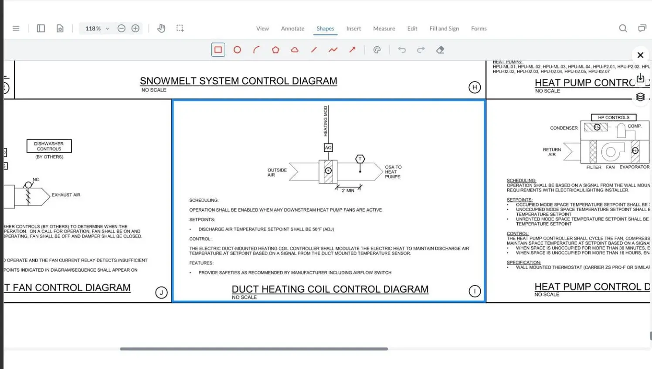
Task: Click the Snowmelt System Control Diagram title
Action: point(238,81)
